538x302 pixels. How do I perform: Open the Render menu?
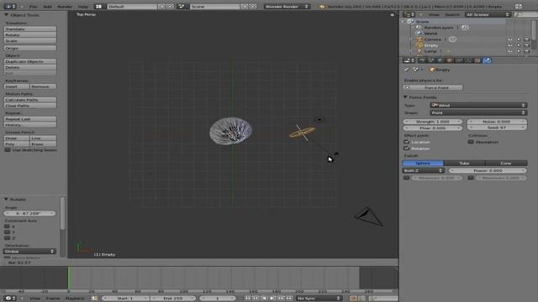point(65,7)
